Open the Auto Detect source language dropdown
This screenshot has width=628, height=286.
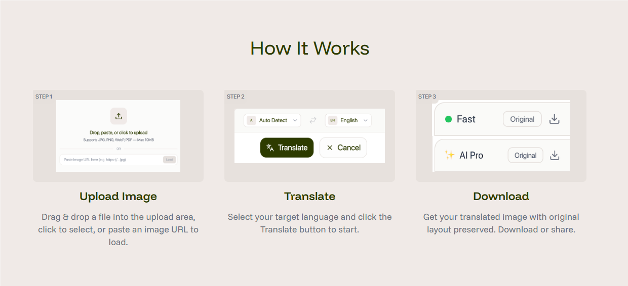pos(273,120)
